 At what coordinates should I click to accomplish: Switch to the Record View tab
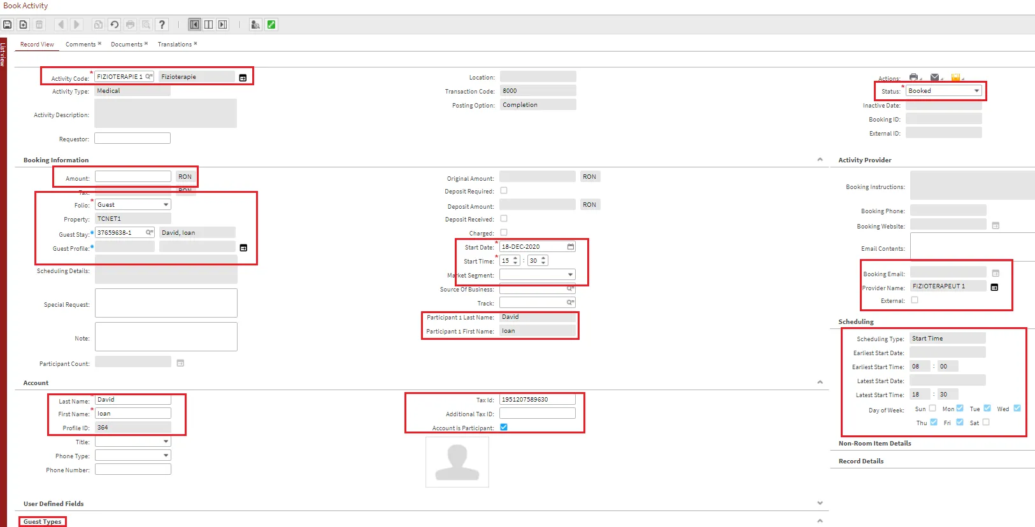37,45
